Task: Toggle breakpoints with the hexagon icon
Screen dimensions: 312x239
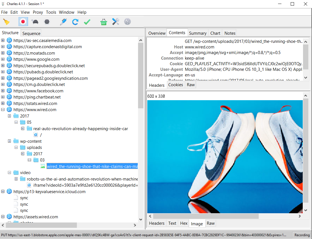Action: (47, 22)
